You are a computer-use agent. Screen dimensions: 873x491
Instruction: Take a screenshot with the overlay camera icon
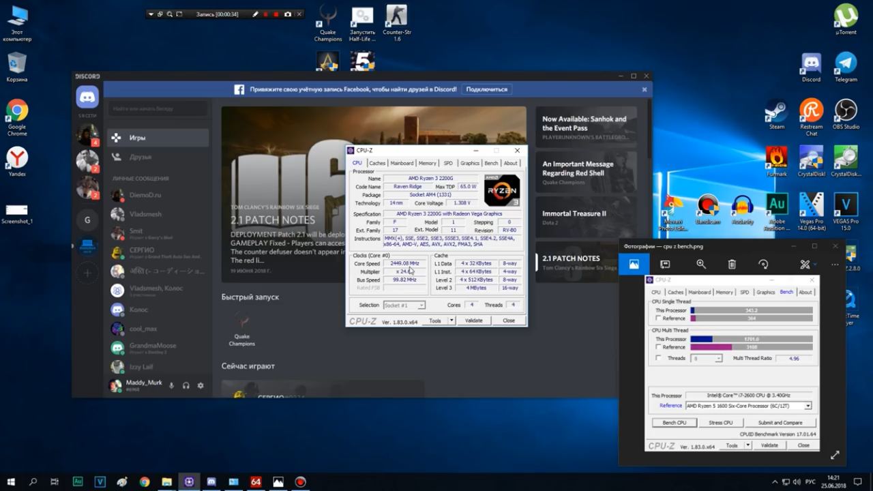(x=287, y=14)
